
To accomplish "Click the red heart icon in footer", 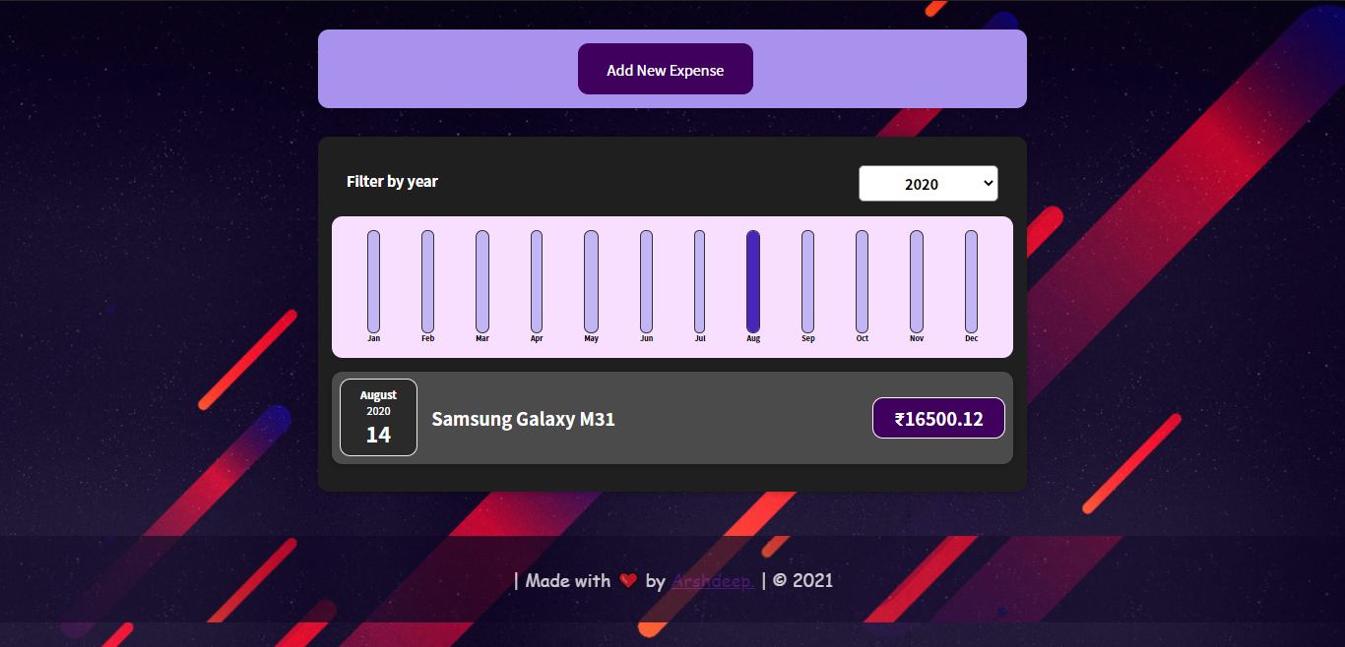I will click(628, 581).
